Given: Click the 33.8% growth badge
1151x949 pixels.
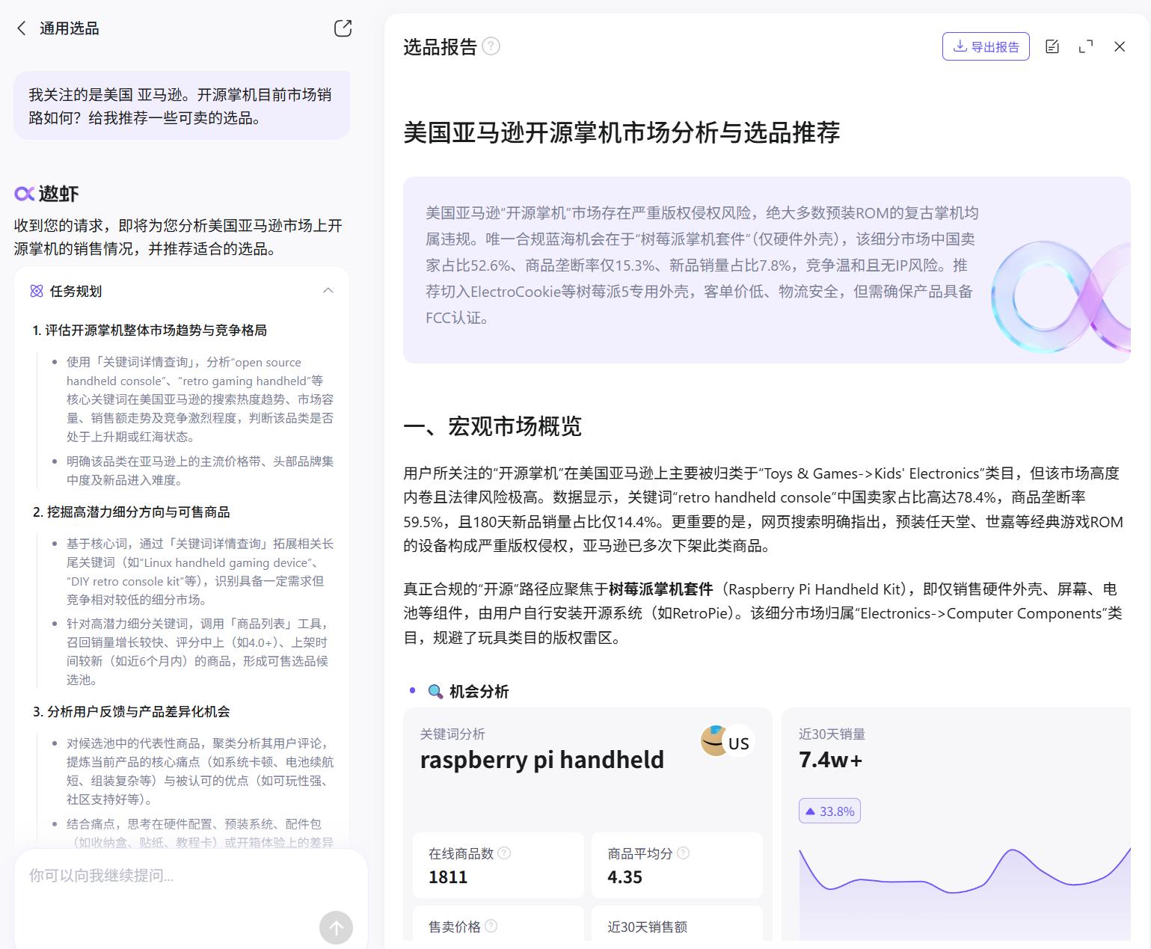Looking at the screenshot, I should [x=829, y=810].
